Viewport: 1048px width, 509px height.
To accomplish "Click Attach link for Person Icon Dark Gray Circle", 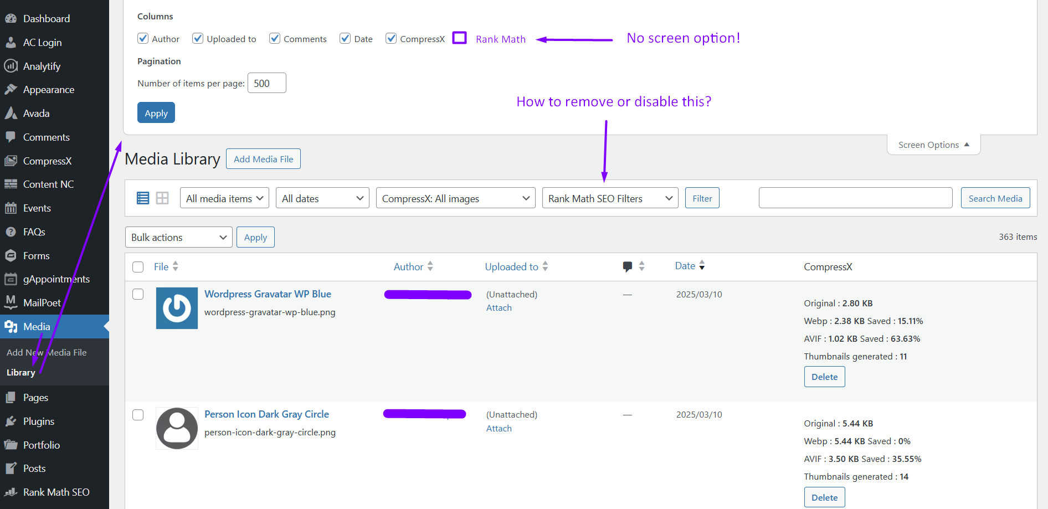I will pos(499,429).
